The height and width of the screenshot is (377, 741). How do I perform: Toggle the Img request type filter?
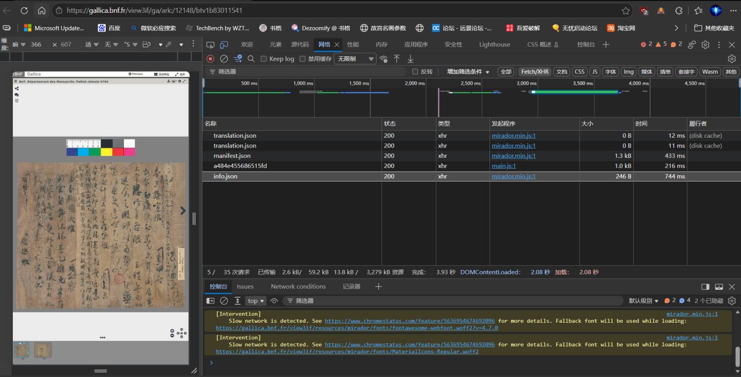coord(628,72)
